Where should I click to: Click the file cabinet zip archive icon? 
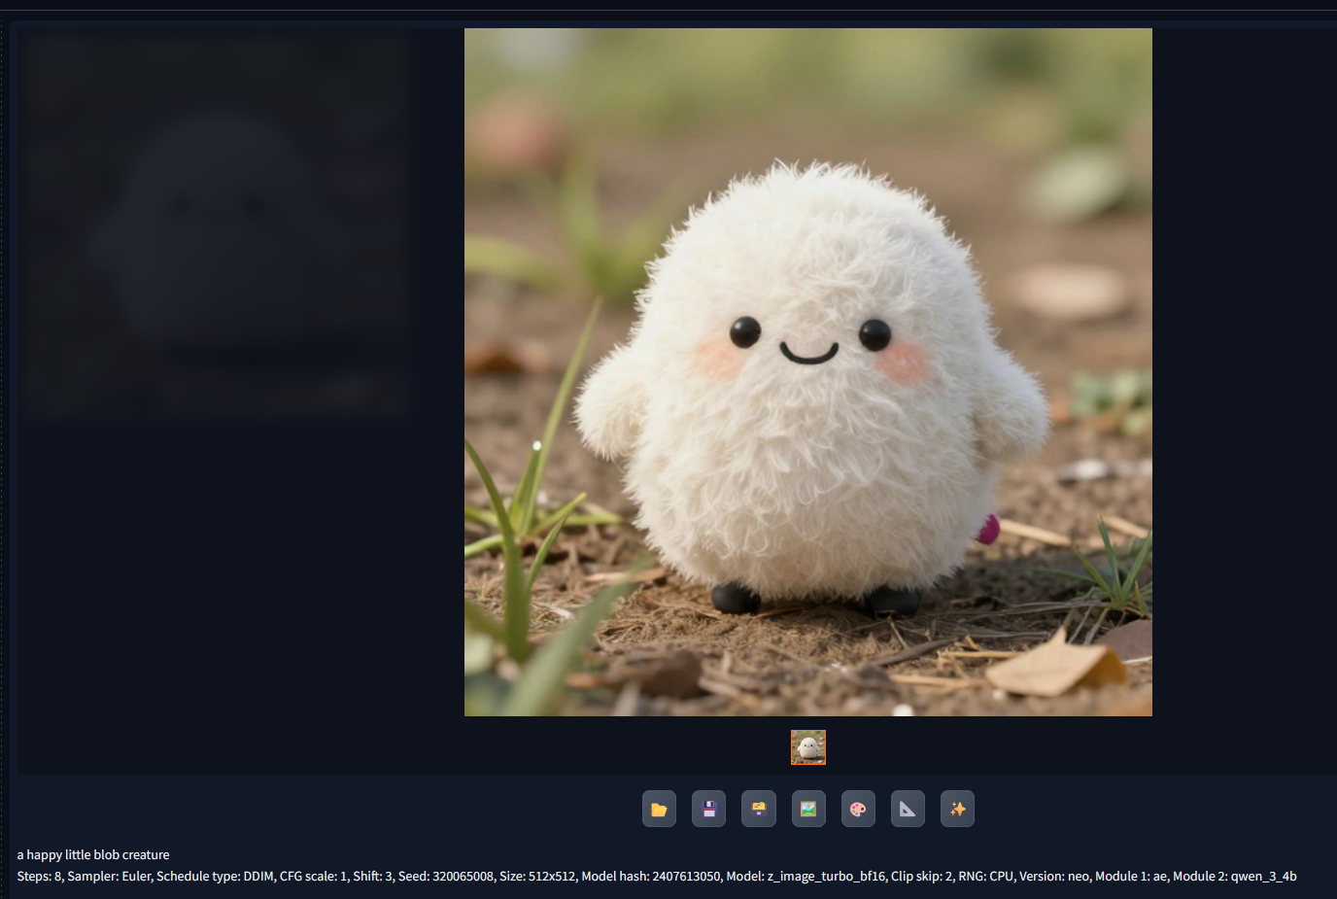pyautogui.click(x=759, y=809)
